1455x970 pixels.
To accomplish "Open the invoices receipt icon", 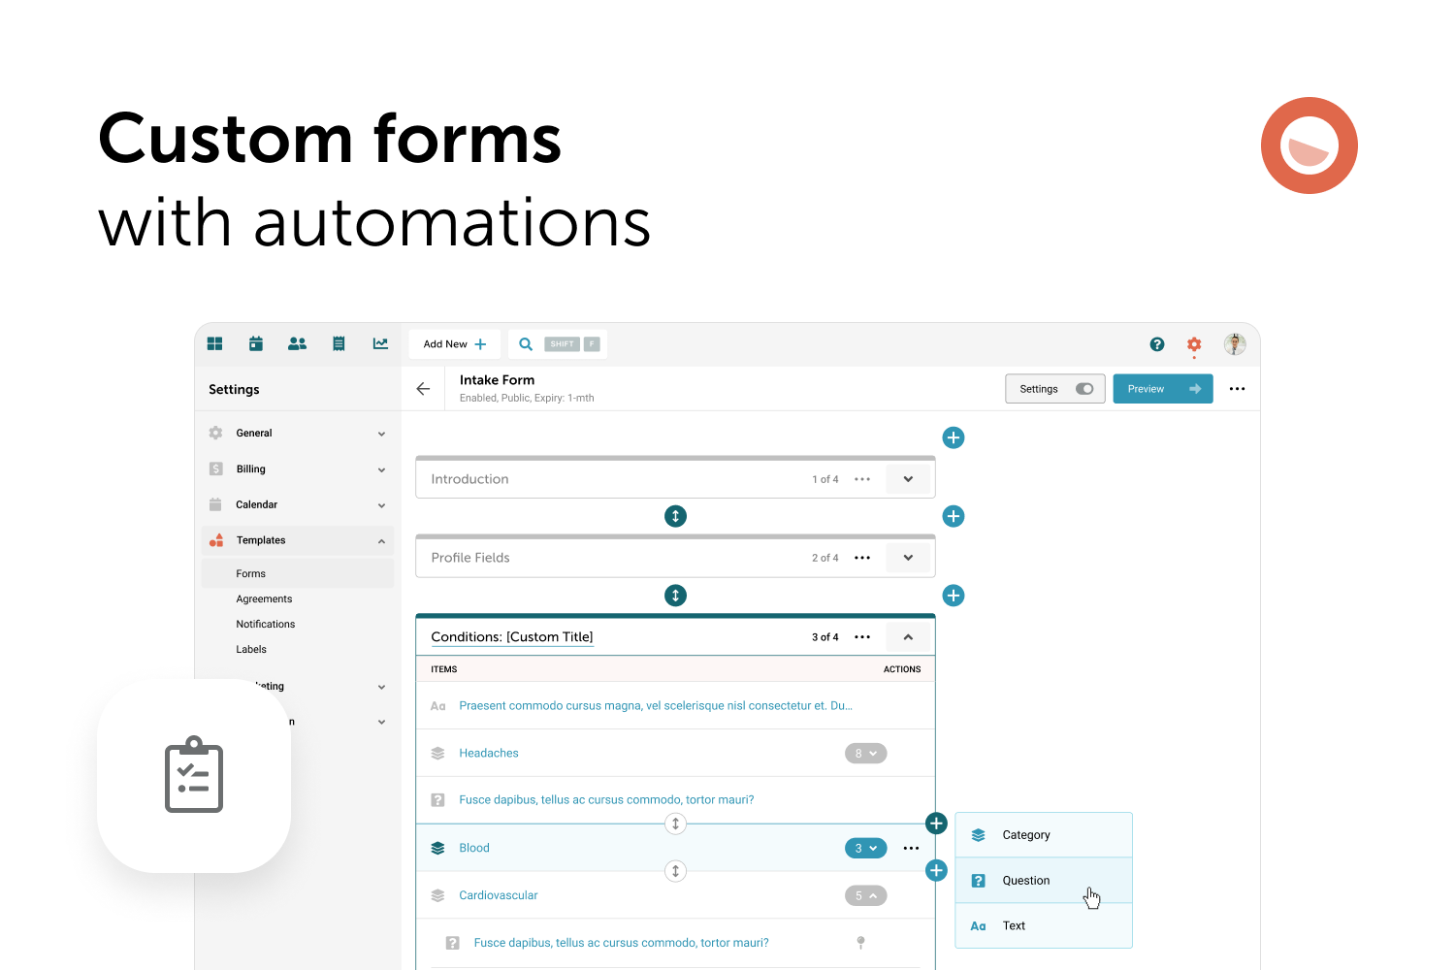I will (339, 343).
